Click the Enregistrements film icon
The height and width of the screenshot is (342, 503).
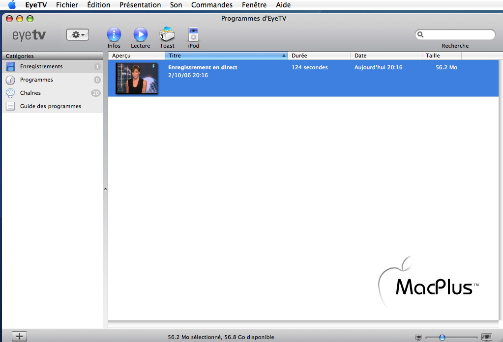tap(11, 67)
